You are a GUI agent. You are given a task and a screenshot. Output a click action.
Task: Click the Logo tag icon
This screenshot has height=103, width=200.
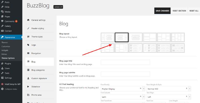point(28,45)
